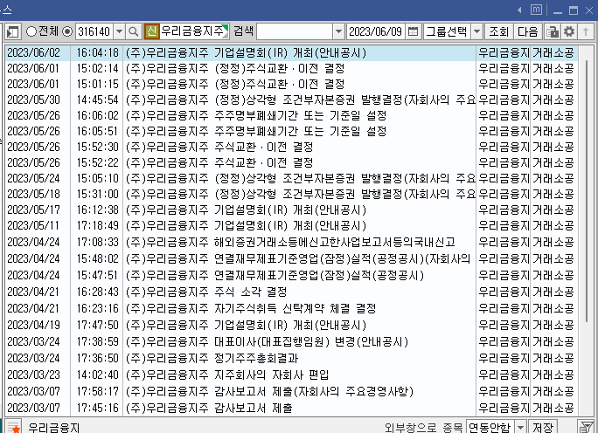Open the 2023/05/18 (정정)상각형 조건부자본증권 row
This screenshot has width=598, height=433.
coord(291,194)
